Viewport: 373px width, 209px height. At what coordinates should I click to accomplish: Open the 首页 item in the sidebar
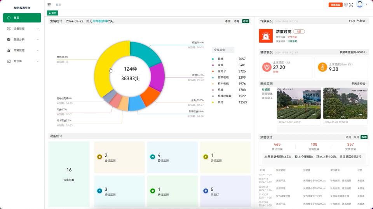pyautogui.click(x=22, y=18)
